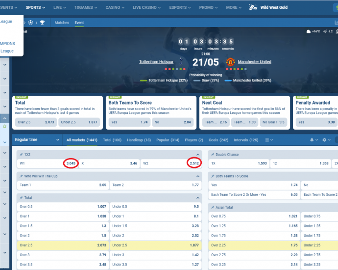This screenshot has width=338, height=270.
Task: Select the Total (106) tab
Action: [112, 140]
